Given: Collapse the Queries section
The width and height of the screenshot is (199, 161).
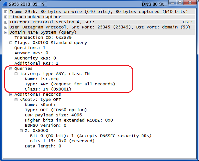Looking at the screenshot, I should tap(11, 69).
